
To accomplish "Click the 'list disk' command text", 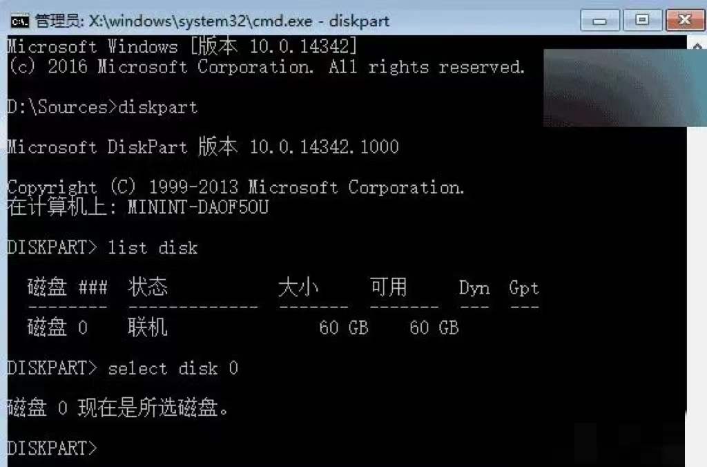I will pos(153,248).
